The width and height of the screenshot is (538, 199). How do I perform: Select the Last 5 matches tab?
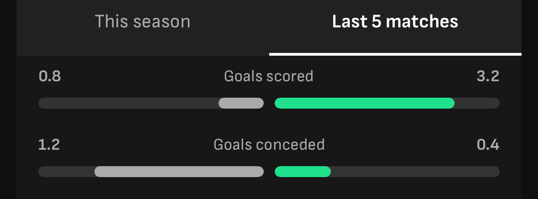395,22
